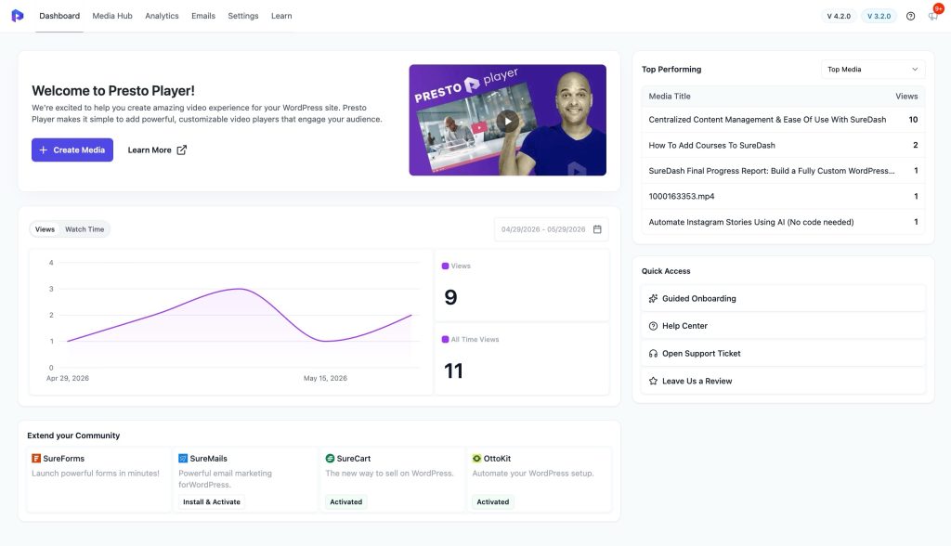Open the Settings tab
This screenshot has height=546, width=951.
click(243, 16)
